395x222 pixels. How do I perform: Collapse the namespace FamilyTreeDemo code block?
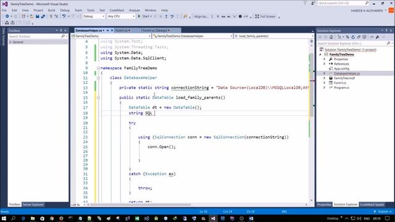98,68
